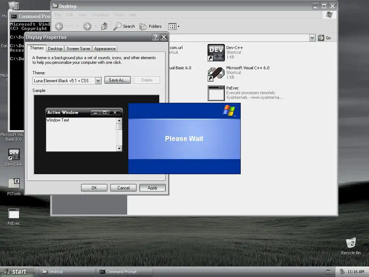Click Cancel in Display Properties
Viewport: 369px width, 277px height.
pyautogui.click(x=123, y=188)
